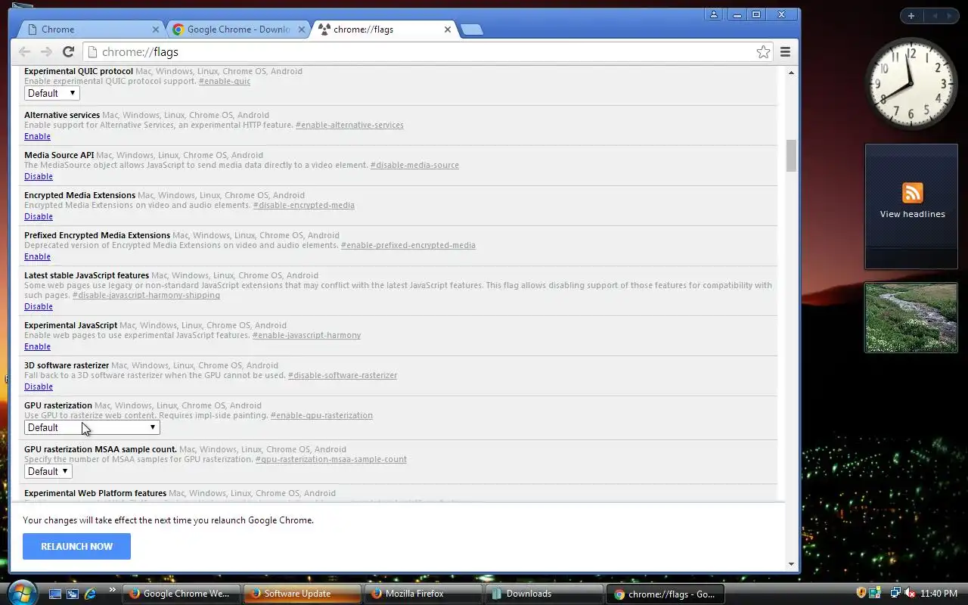Viewport: 968px width, 605px height.
Task: Switch to Mozilla Firefox taskbar window
Action: 423,594
